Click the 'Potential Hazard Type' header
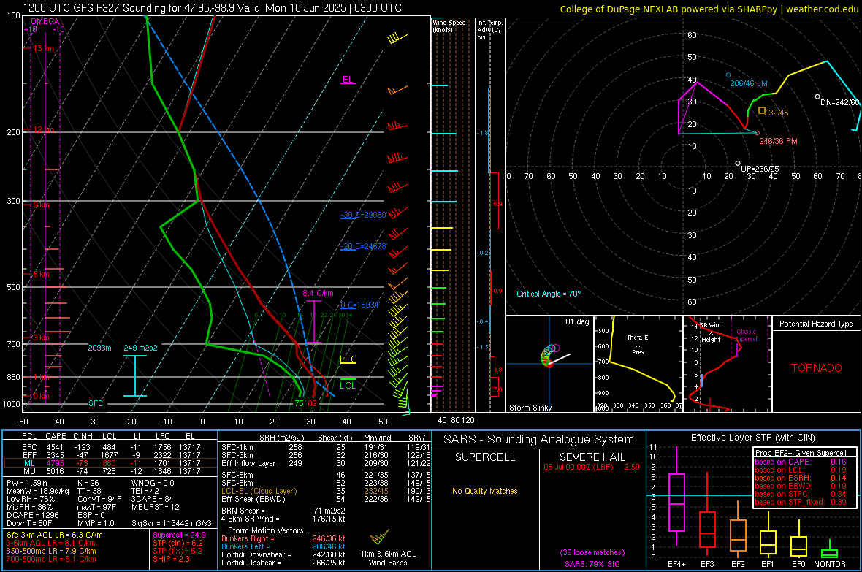The height and width of the screenshot is (572, 862). tap(817, 324)
